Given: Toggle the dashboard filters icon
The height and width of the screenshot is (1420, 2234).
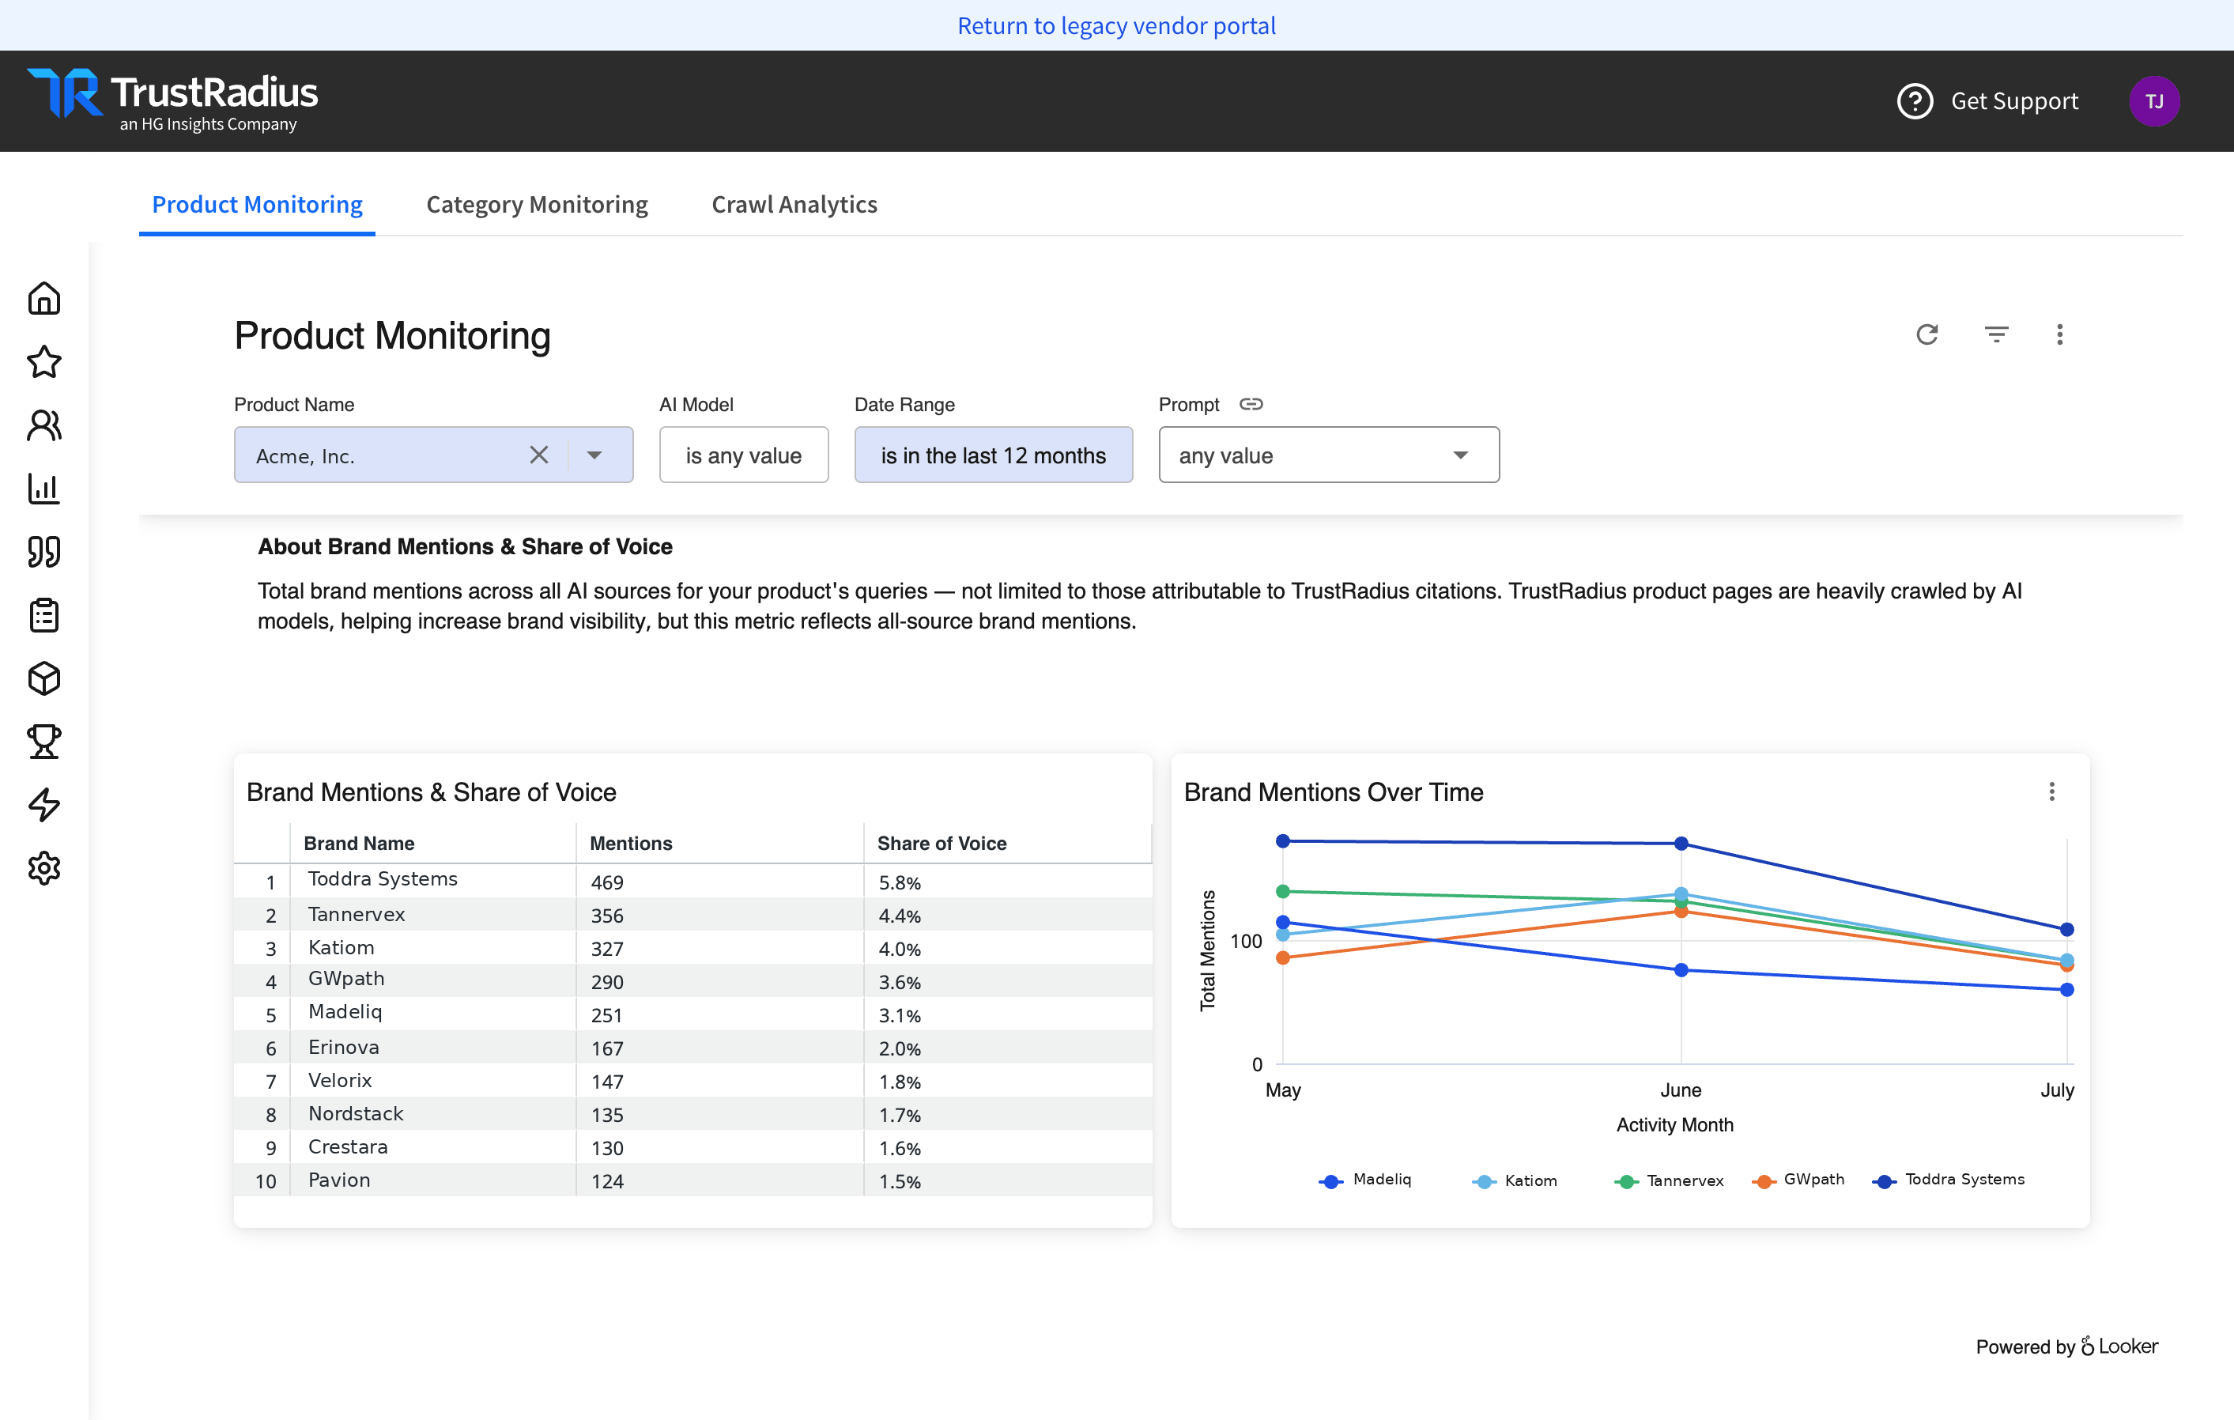Looking at the screenshot, I should point(1997,334).
